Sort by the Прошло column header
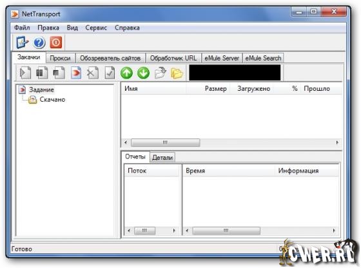Screen dimensions: 361x268 coord(321,88)
